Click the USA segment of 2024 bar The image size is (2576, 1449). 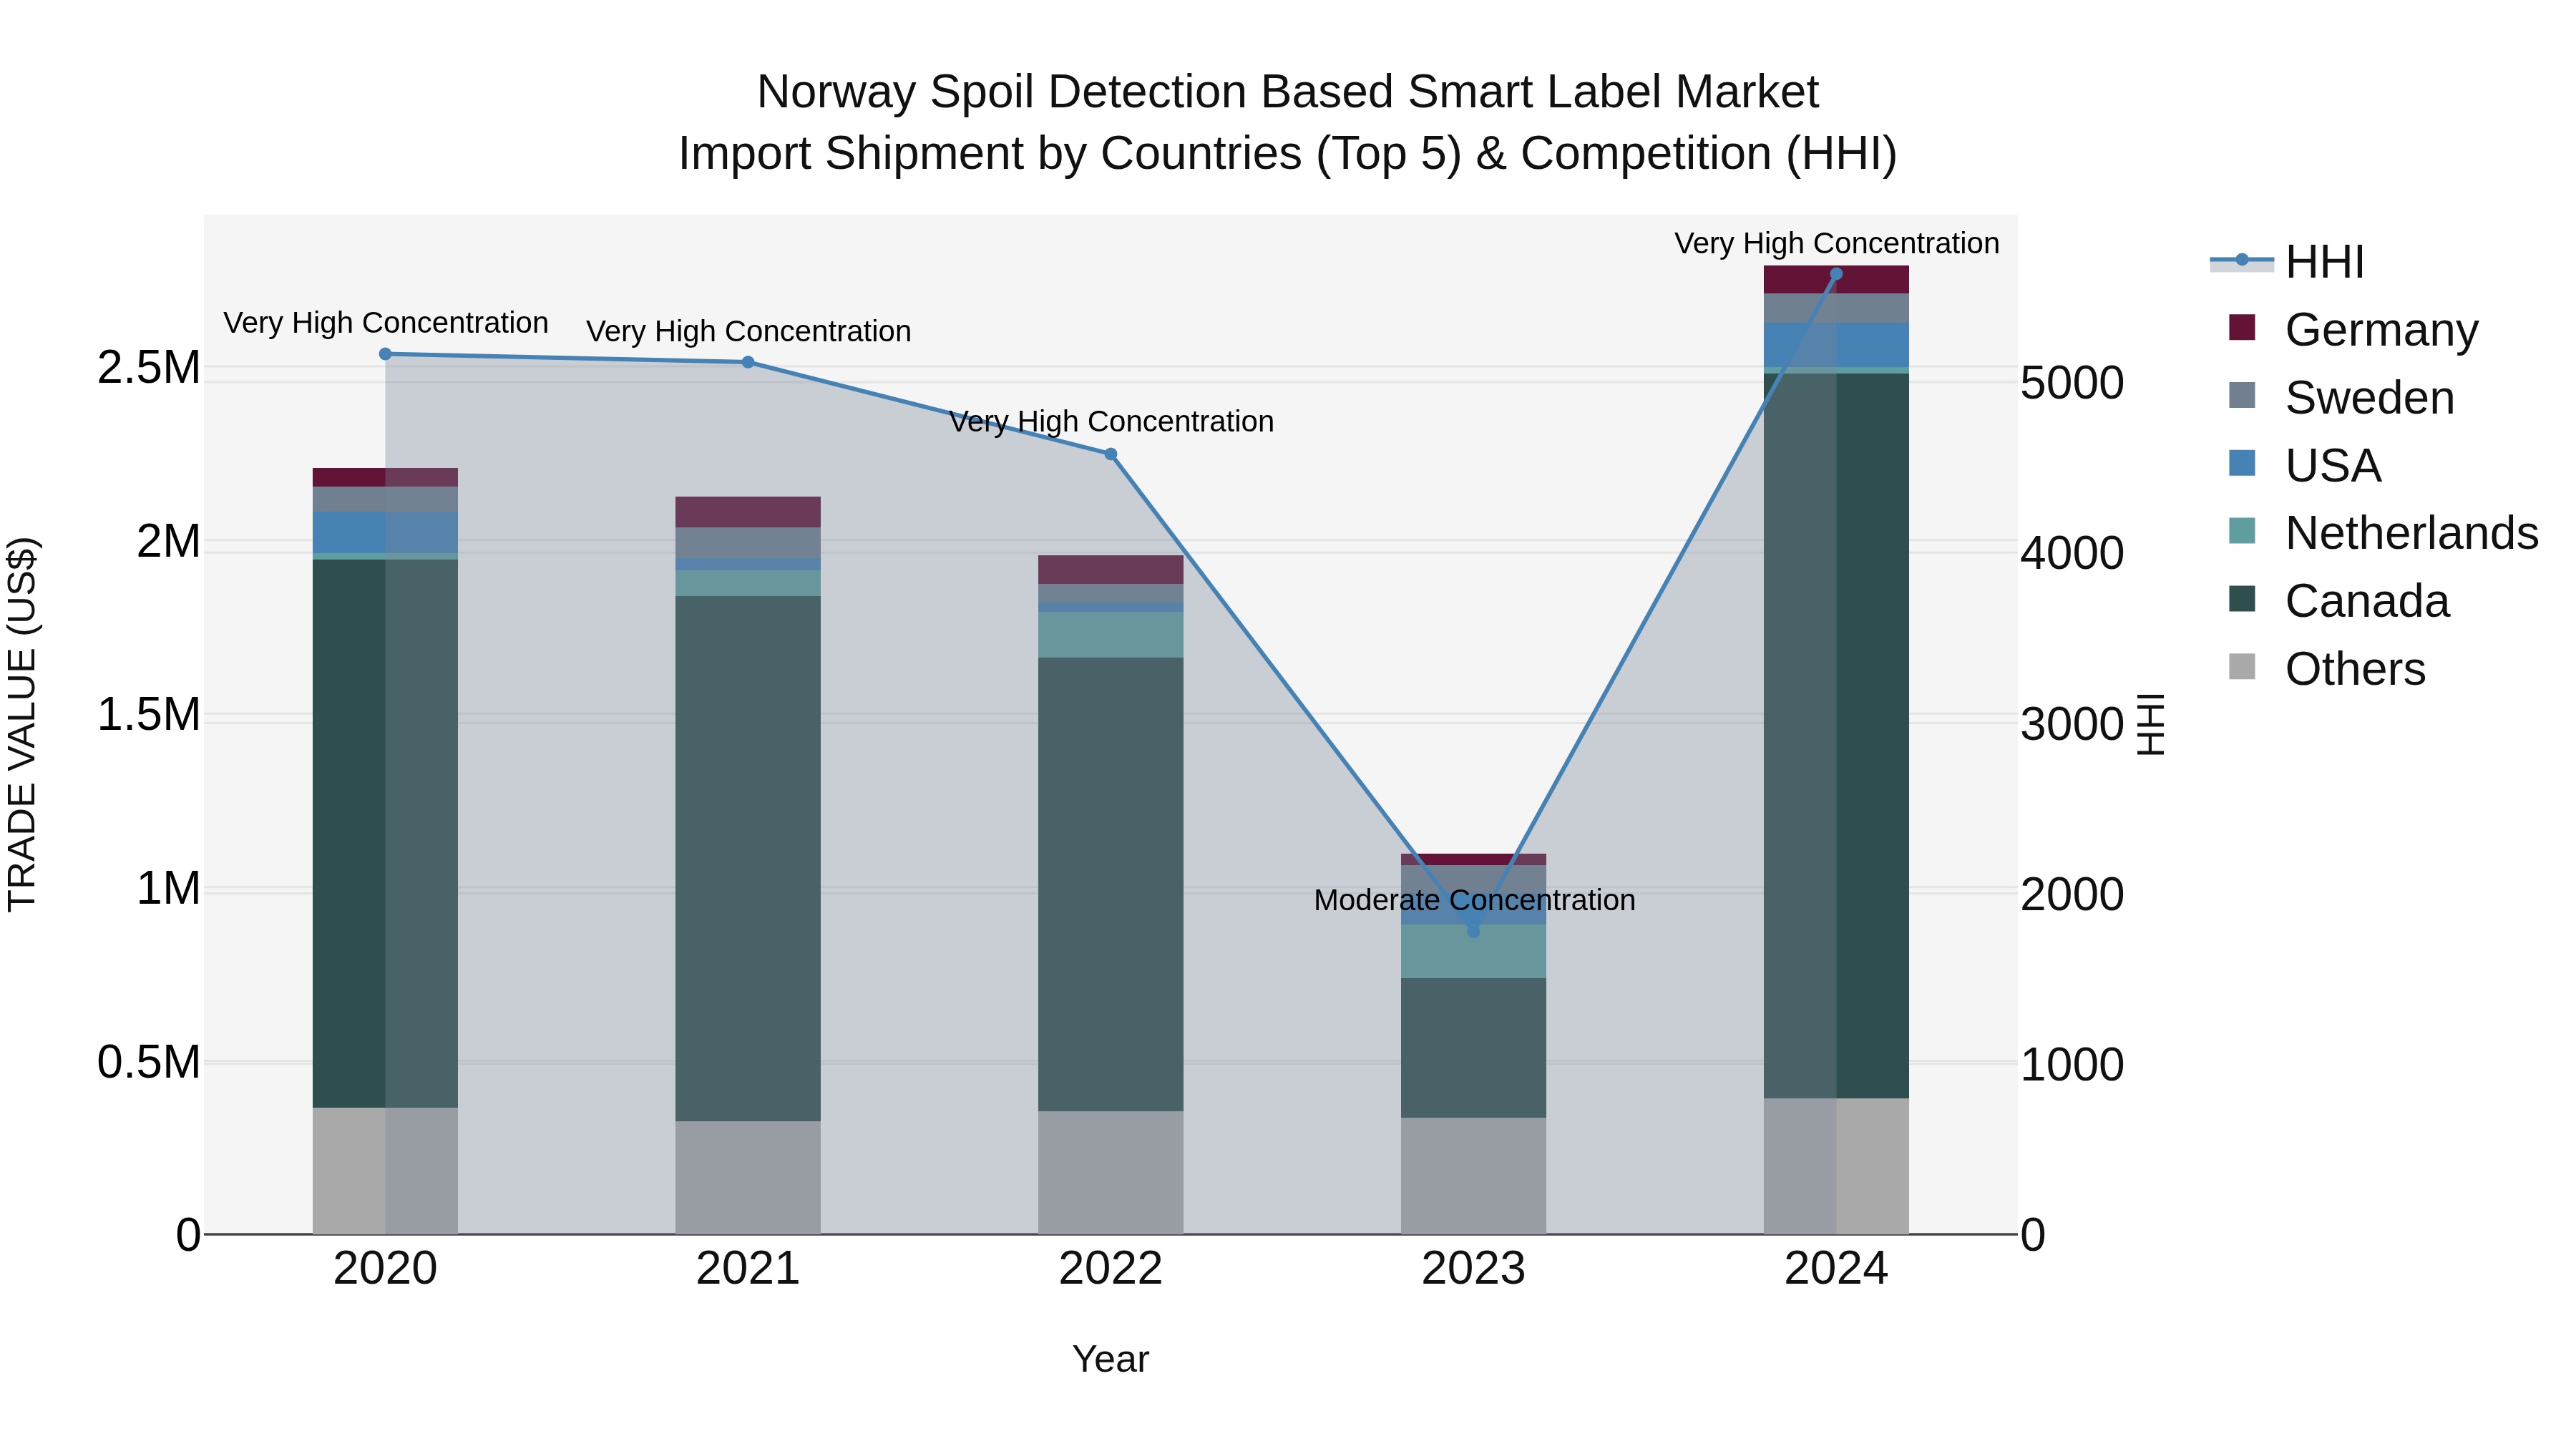(x=1836, y=345)
